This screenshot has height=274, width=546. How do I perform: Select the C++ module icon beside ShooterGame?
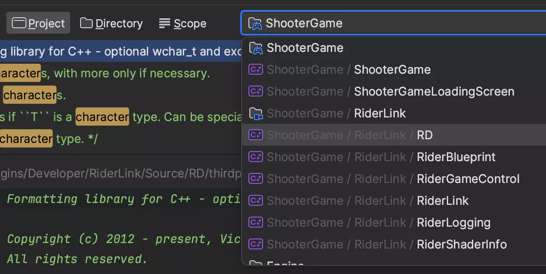click(256, 70)
